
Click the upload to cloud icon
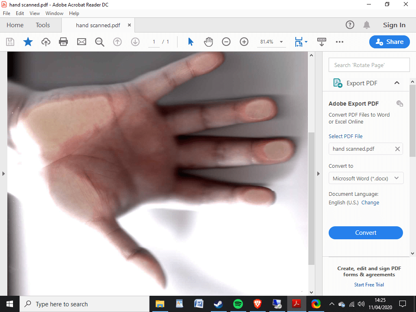(x=46, y=41)
